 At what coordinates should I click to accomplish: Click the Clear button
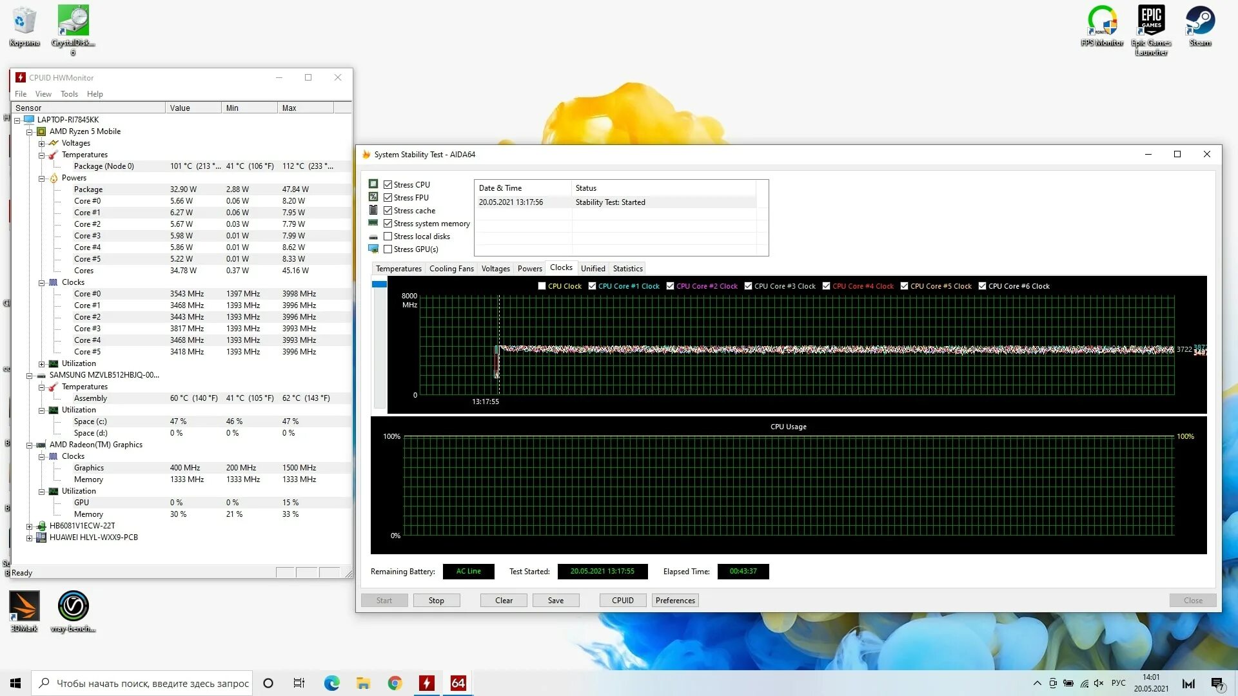(504, 601)
